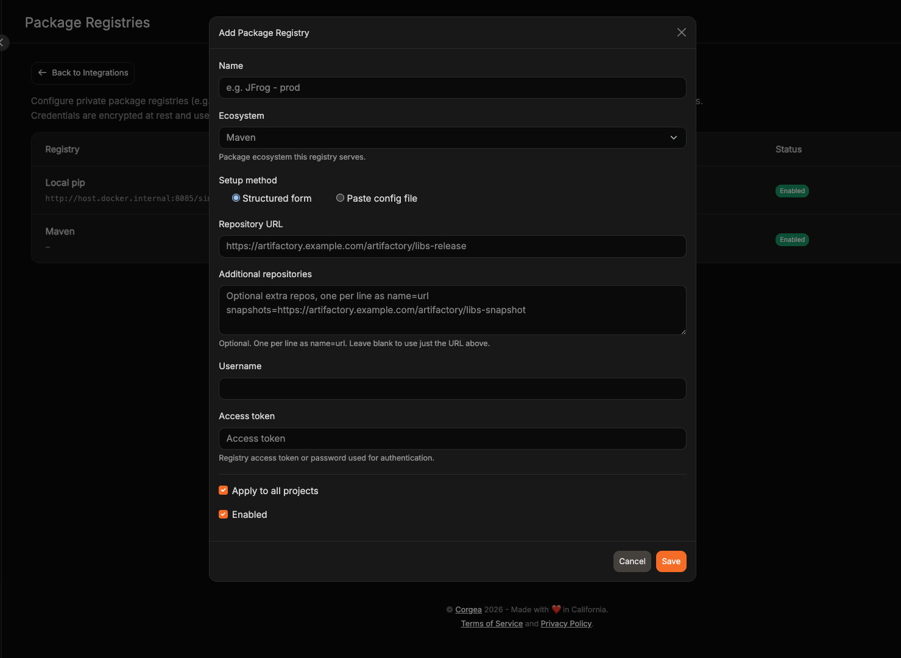Image resolution: width=901 pixels, height=658 pixels.
Task: Click the Status column header
Action: point(788,149)
